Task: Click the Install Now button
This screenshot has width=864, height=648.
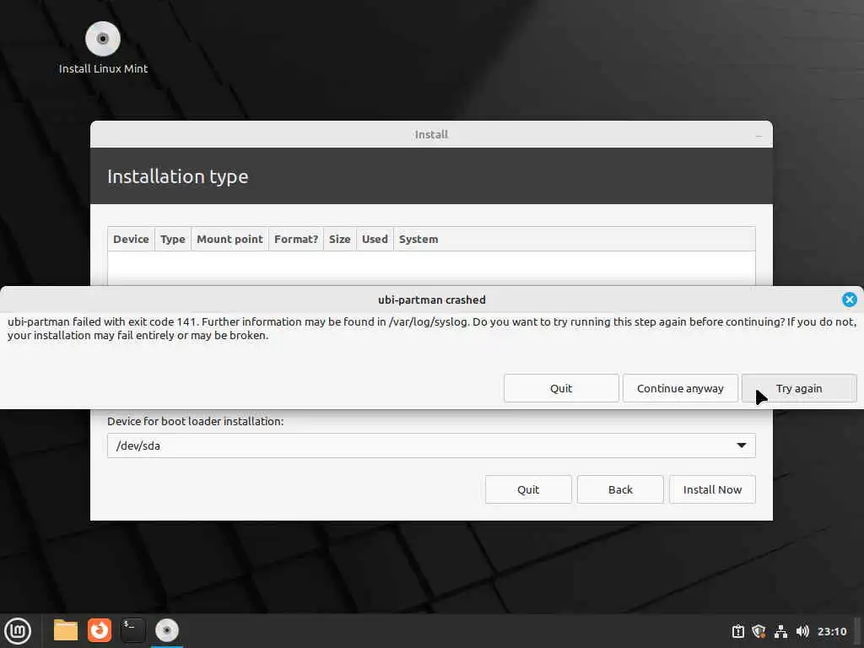Action: click(712, 489)
